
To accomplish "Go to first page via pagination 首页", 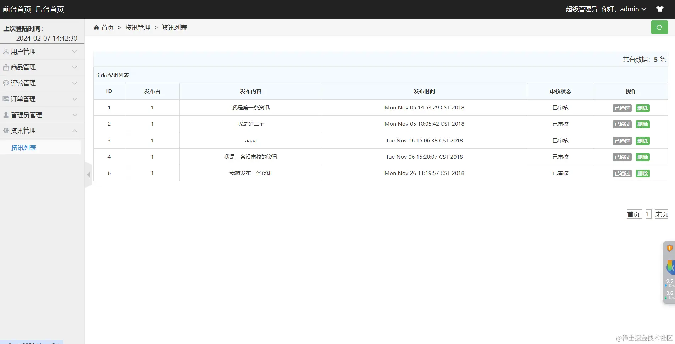I will coord(634,214).
